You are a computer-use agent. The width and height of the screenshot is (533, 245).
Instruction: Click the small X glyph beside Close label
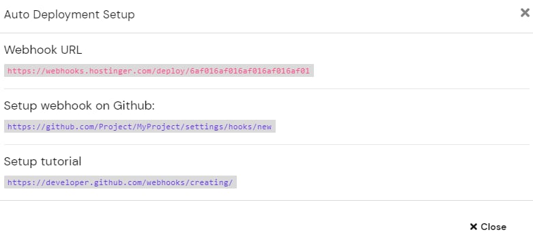point(474,227)
